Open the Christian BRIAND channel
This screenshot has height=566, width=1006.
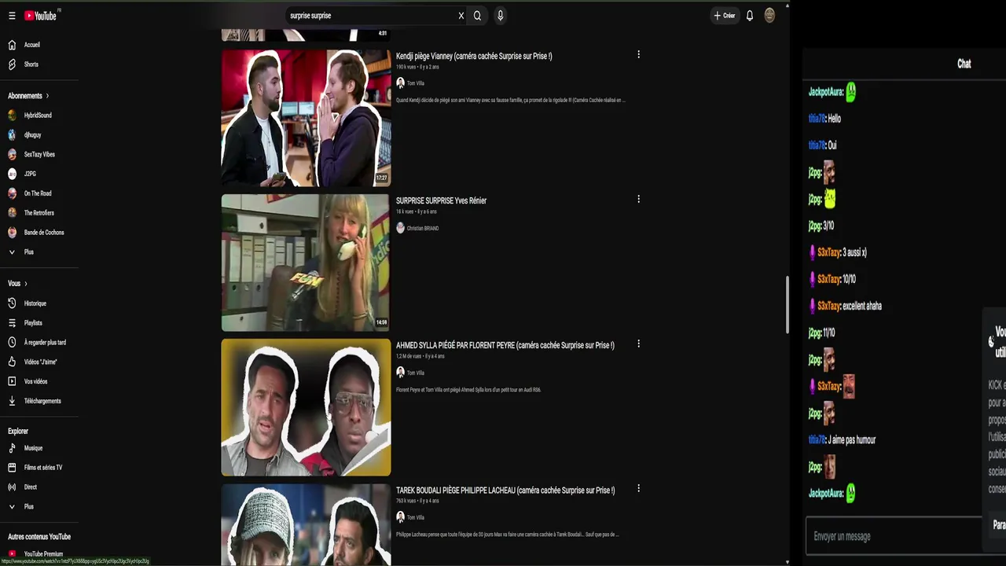pos(422,228)
